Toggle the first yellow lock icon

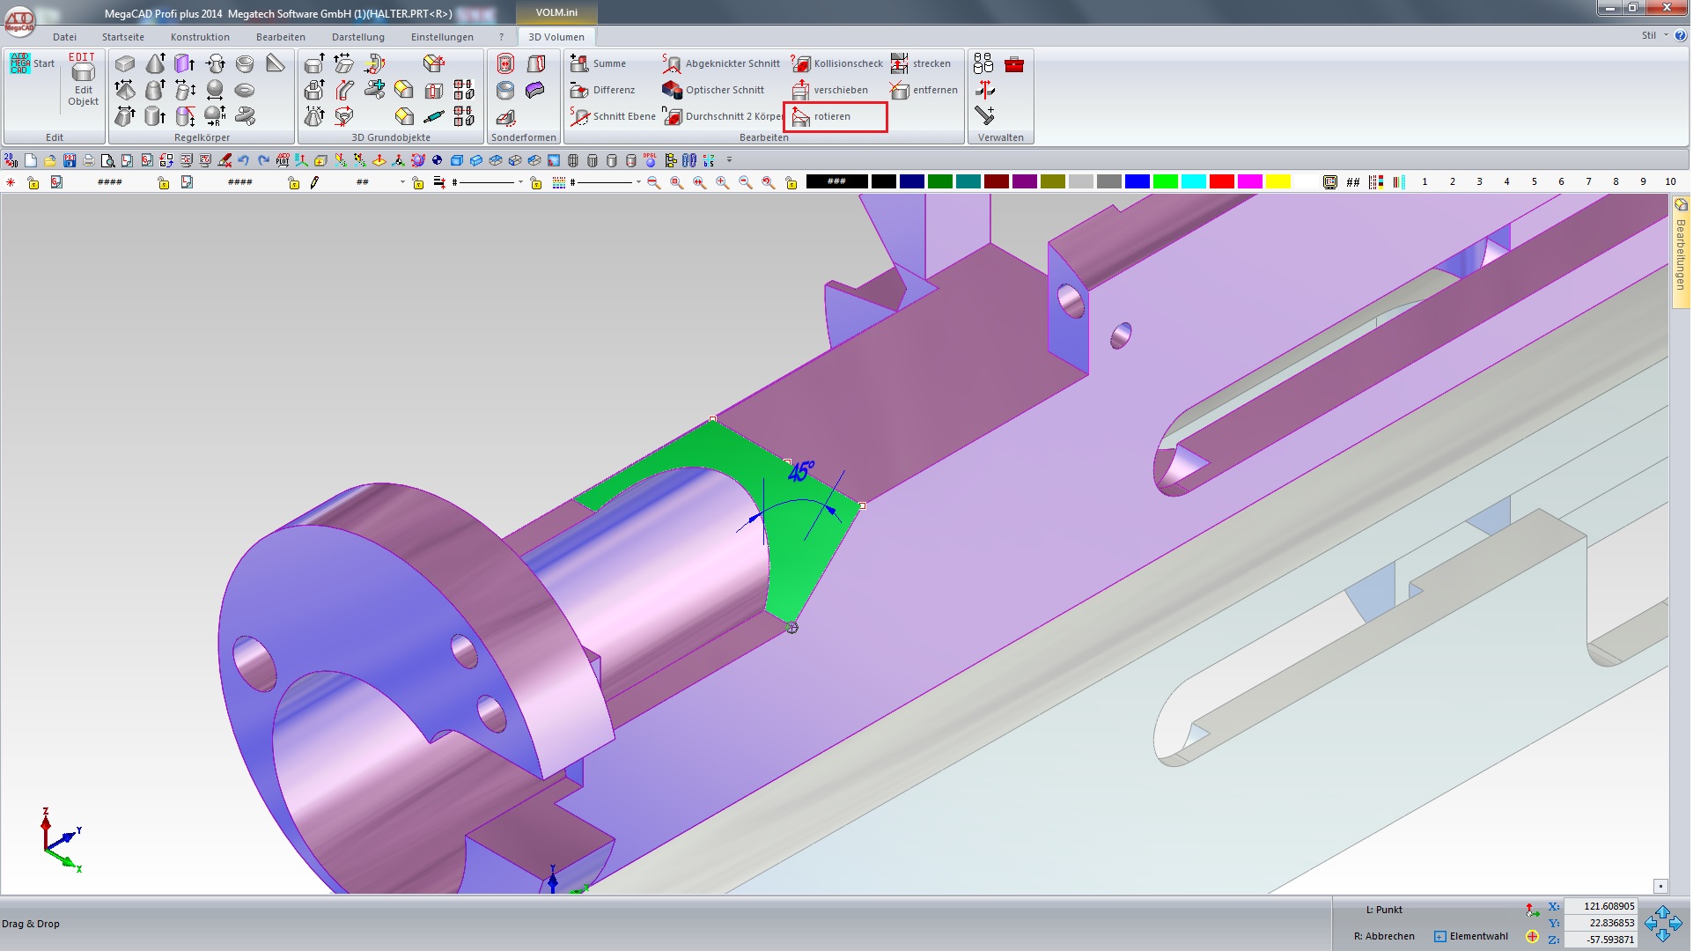click(x=33, y=182)
